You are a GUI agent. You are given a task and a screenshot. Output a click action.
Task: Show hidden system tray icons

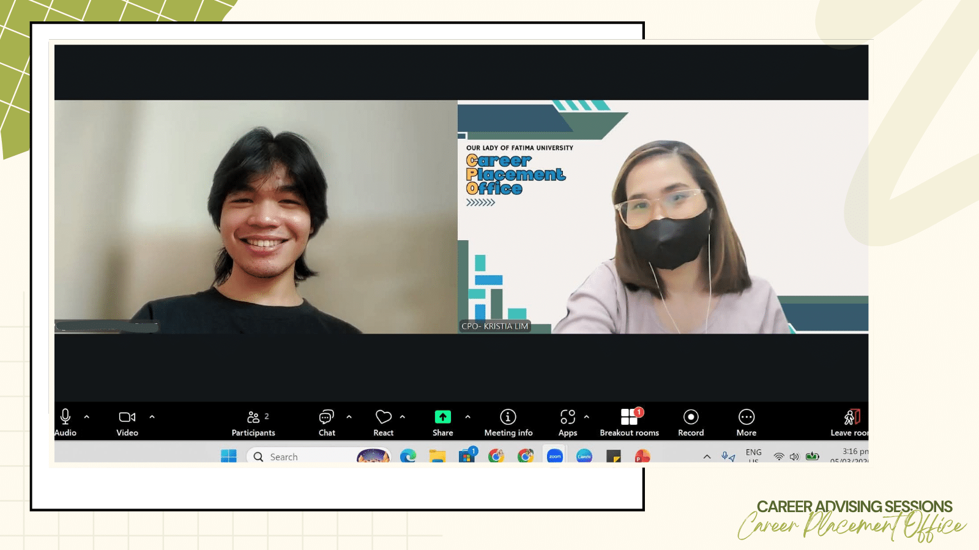coord(707,457)
